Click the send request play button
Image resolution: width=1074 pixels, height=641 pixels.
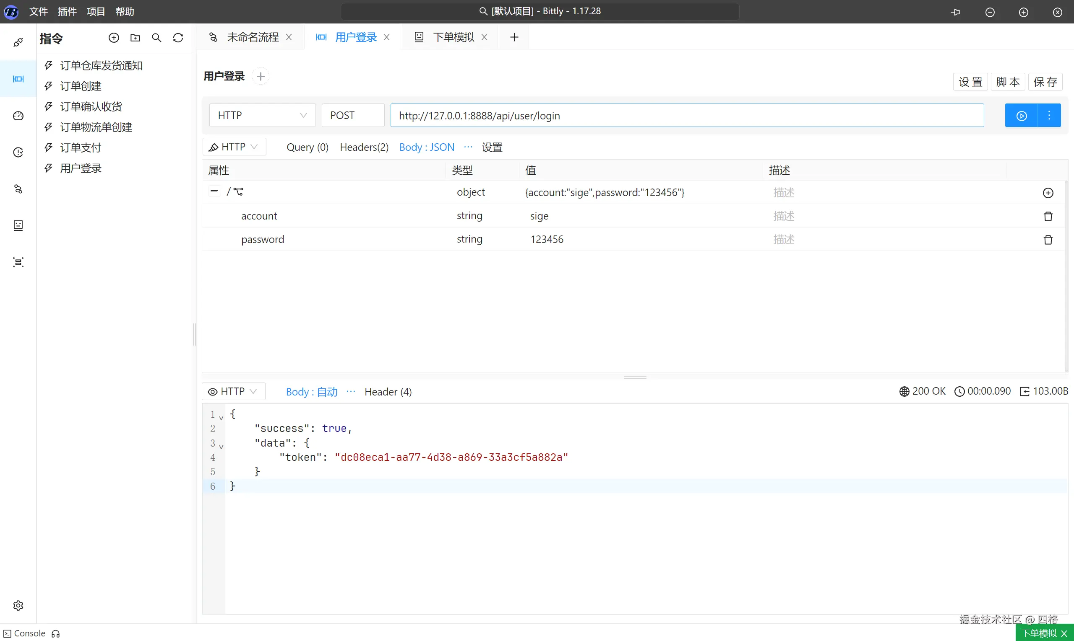pyautogui.click(x=1021, y=116)
